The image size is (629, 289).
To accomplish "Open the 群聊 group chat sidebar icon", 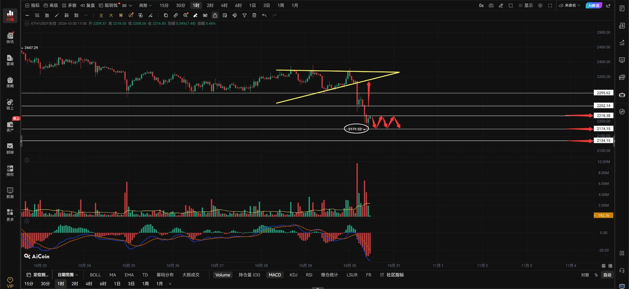I will 10,149.
